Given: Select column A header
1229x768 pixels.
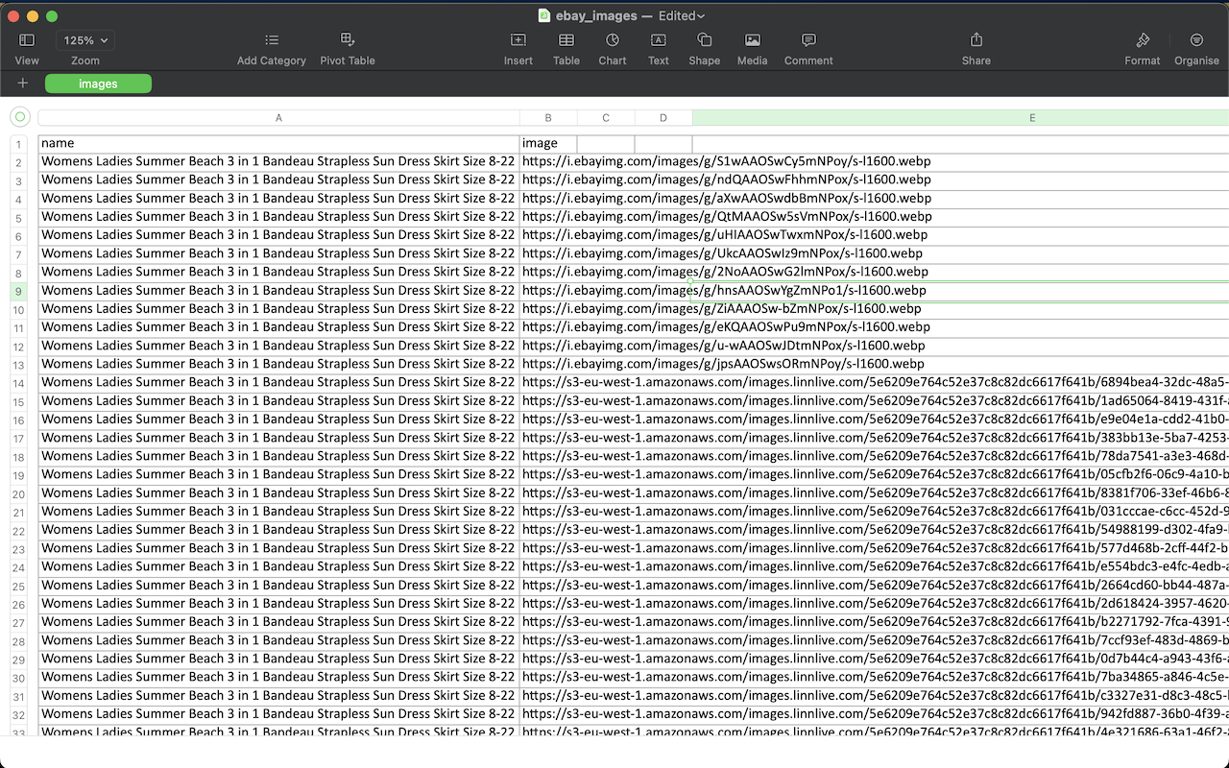Looking at the screenshot, I should [x=278, y=118].
